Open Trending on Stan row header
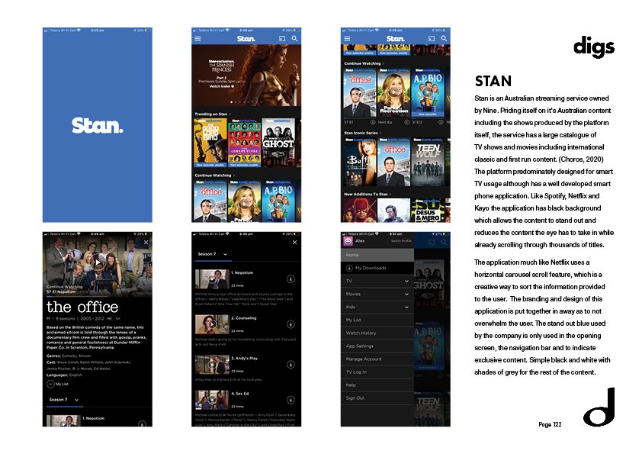Screen dimensions: 642x454 pyautogui.click(x=213, y=114)
